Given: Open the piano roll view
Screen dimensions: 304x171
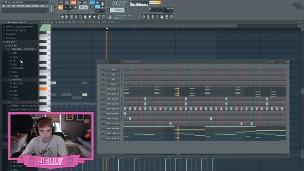Looking at the screenshot, I should [66, 17].
